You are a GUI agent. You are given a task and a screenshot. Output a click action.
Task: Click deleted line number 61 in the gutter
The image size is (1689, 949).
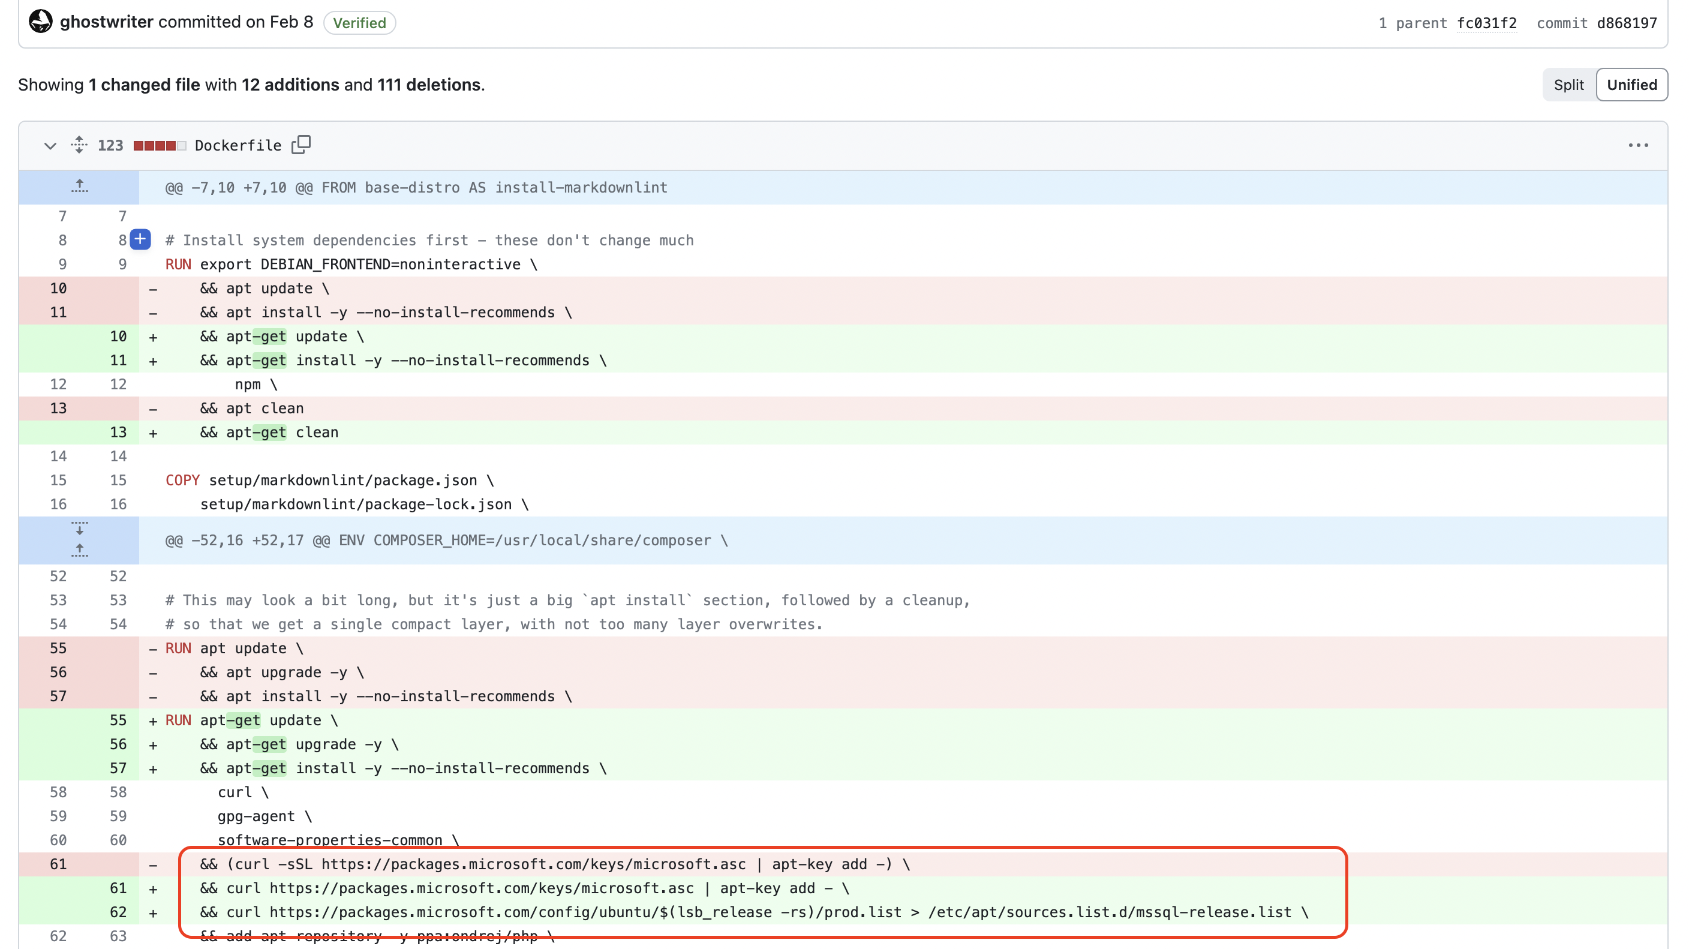(x=58, y=864)
